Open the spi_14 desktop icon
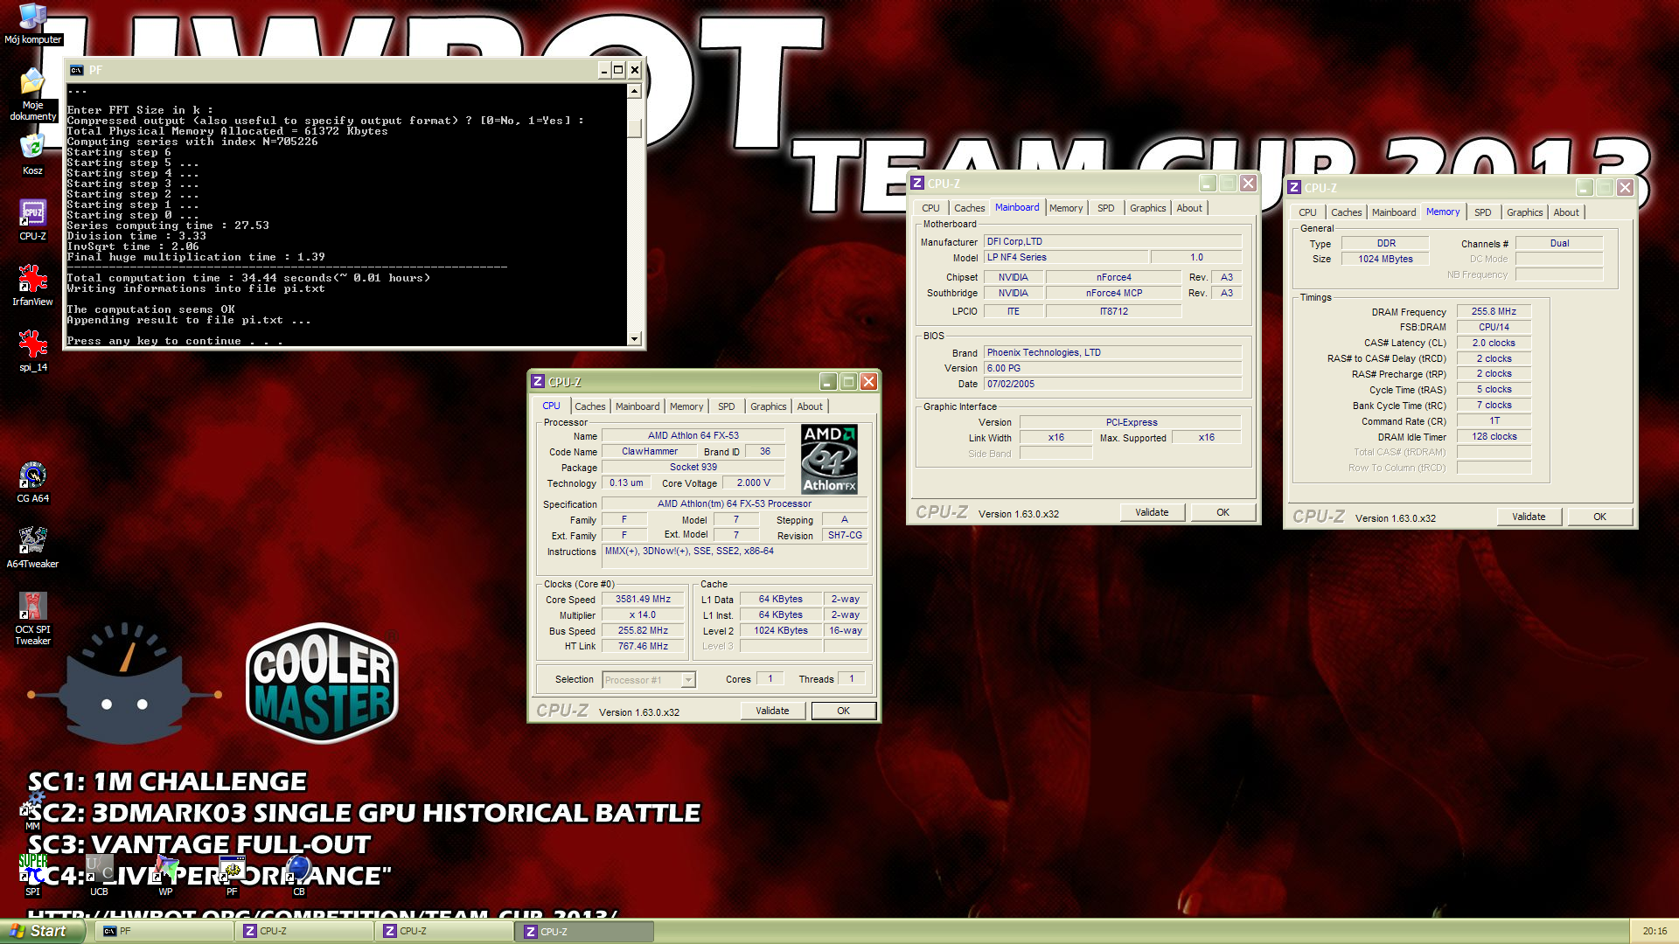Image resolution: width=1679 pixels, height=944 pixels. coord(32,351)
